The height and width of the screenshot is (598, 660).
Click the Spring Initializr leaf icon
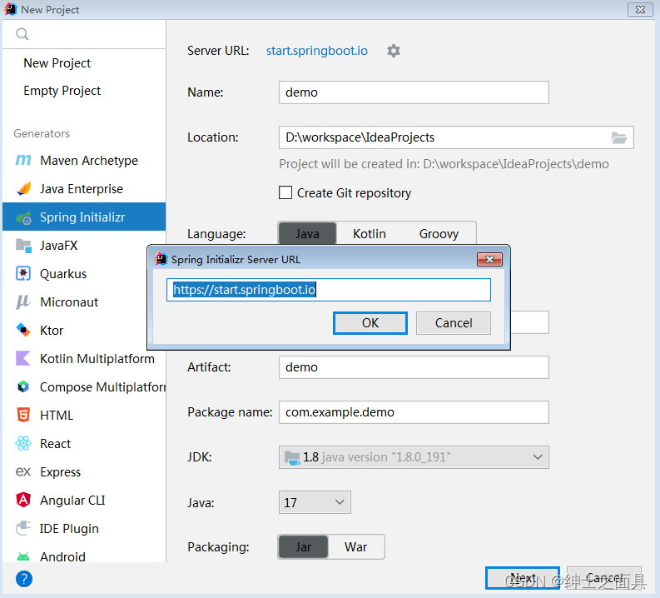click(x=23, y=217)
